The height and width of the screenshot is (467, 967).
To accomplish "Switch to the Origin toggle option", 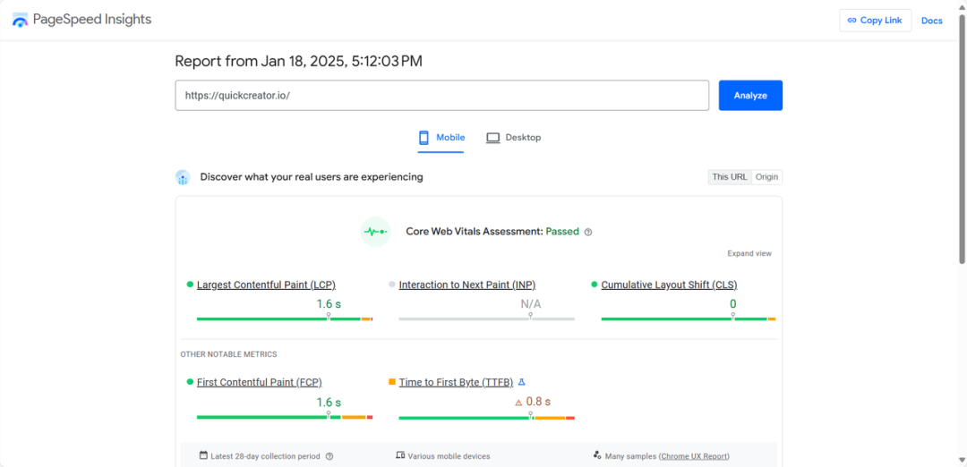I will (767, 177).
